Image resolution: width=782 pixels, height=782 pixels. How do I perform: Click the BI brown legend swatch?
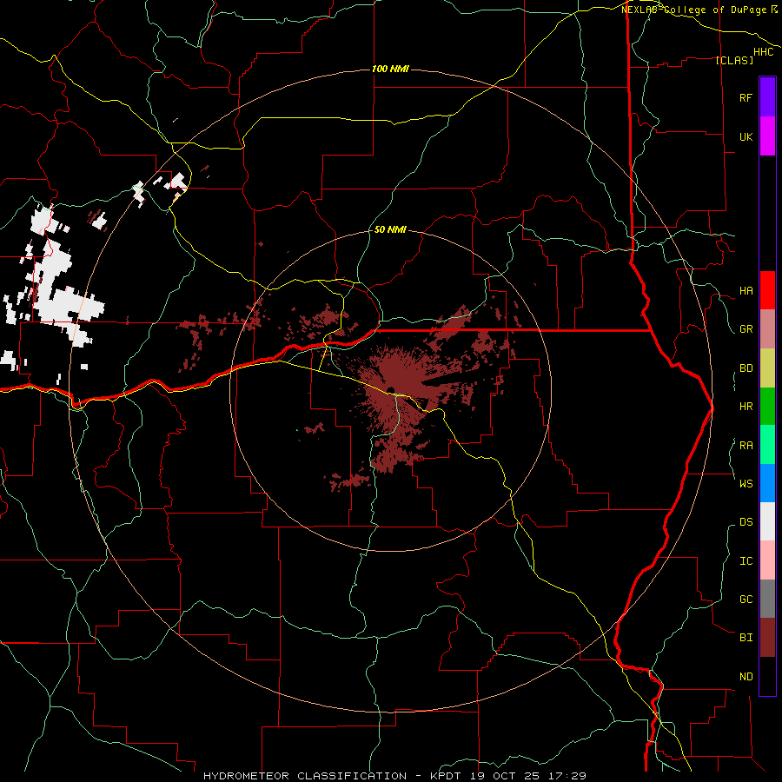pyautogui.click(x=767, y=638)
